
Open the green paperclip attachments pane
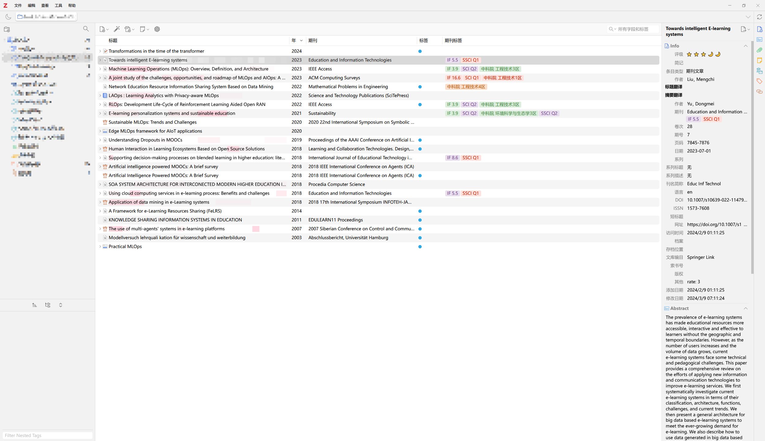pyautogui.click(x=759, y=50)
